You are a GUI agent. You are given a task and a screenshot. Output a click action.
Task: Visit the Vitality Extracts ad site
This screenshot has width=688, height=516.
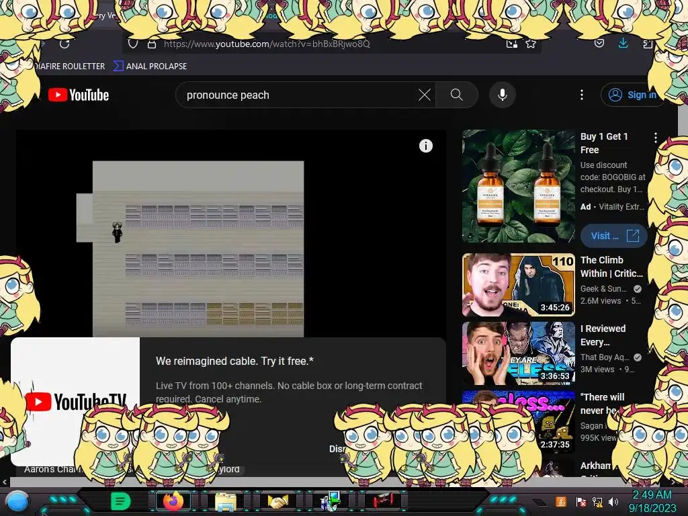tap(613, 236)
